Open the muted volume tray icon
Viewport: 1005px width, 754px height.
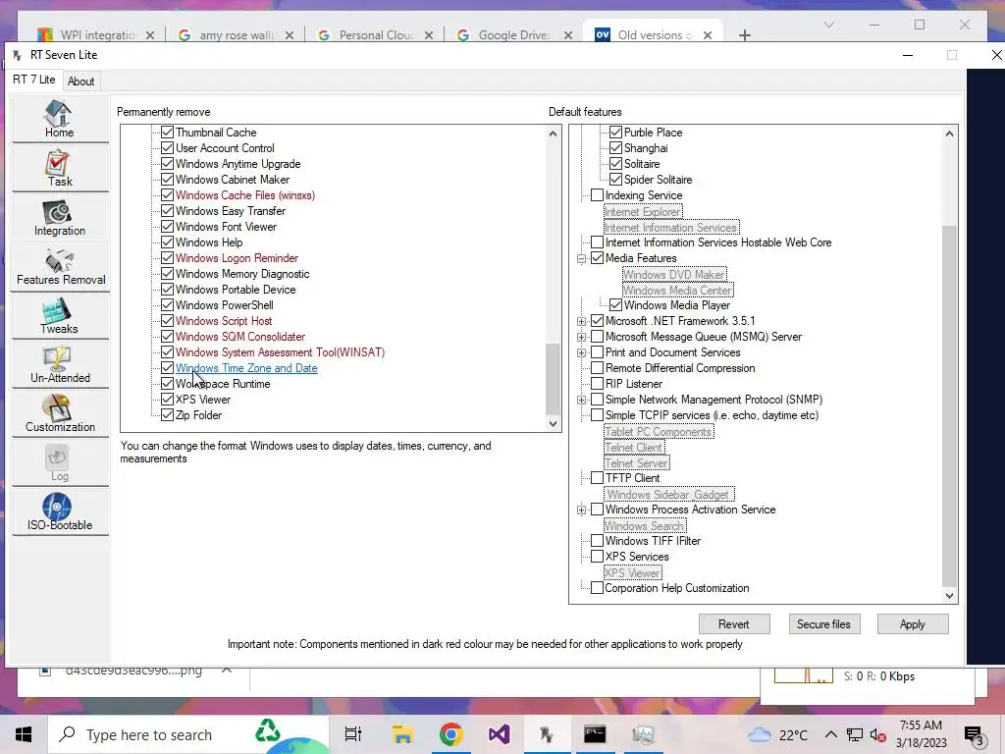coord(878,734)
